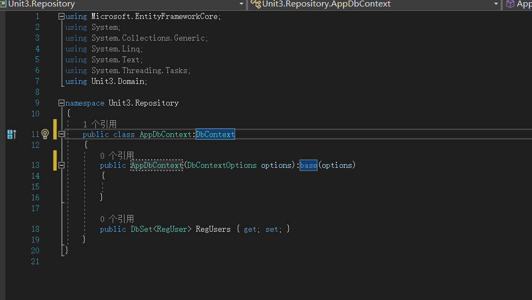Click the highlighted base keyword

click(308, 165)
